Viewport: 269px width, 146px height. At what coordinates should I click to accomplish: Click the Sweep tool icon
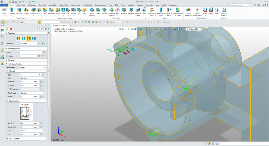click(33, 11)
